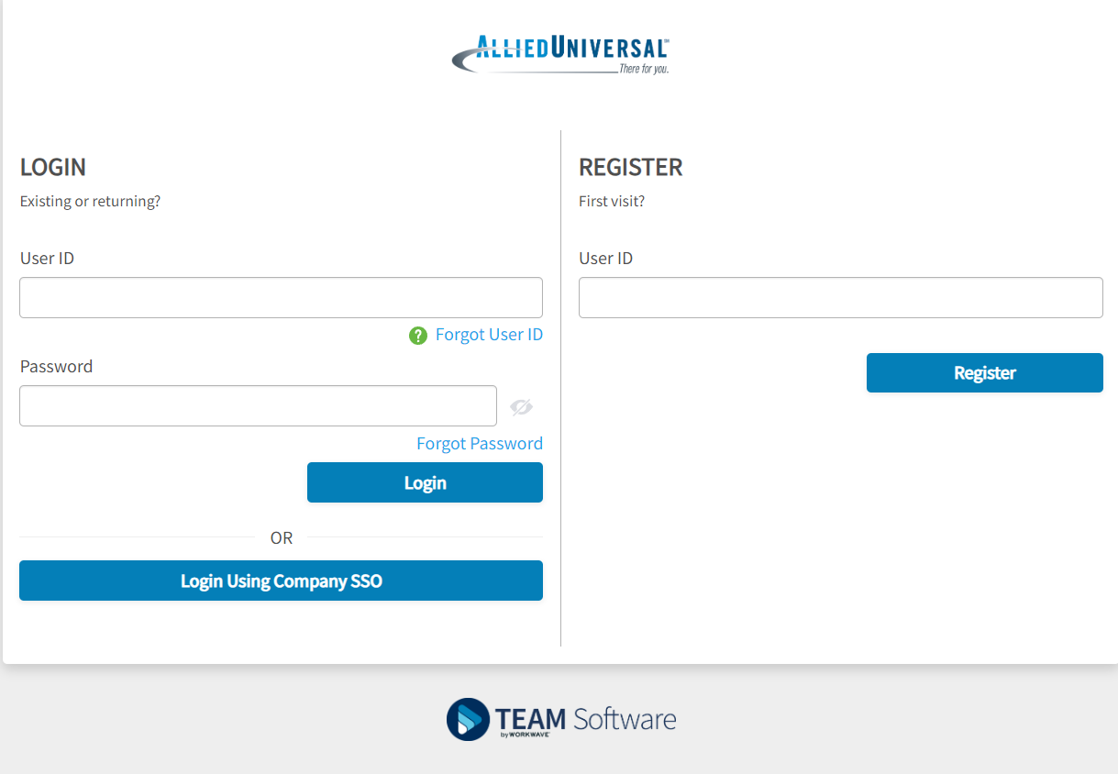
Task: Open the Forgot Password link
Action: tap(480, 444)
